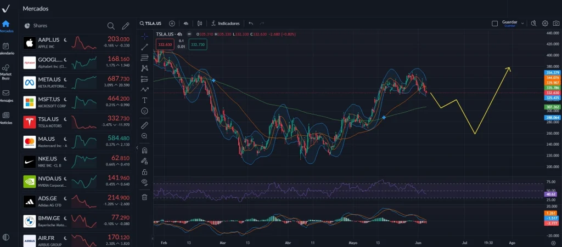
Task: Select the TSLA.US row in watchlist
Action: [x=77, y=122]
